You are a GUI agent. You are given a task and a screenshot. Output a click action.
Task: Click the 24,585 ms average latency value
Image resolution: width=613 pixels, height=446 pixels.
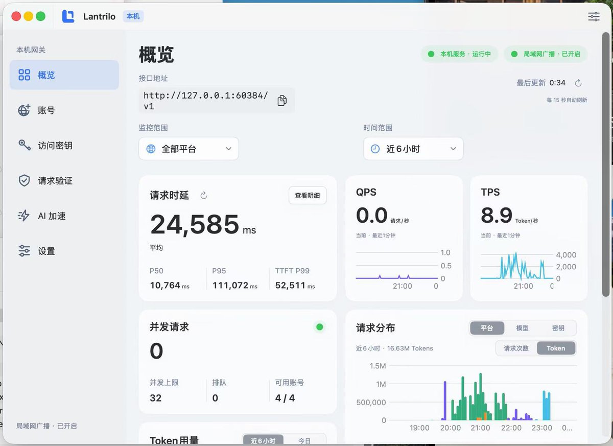pyautogui.click(x=203, y=225)
